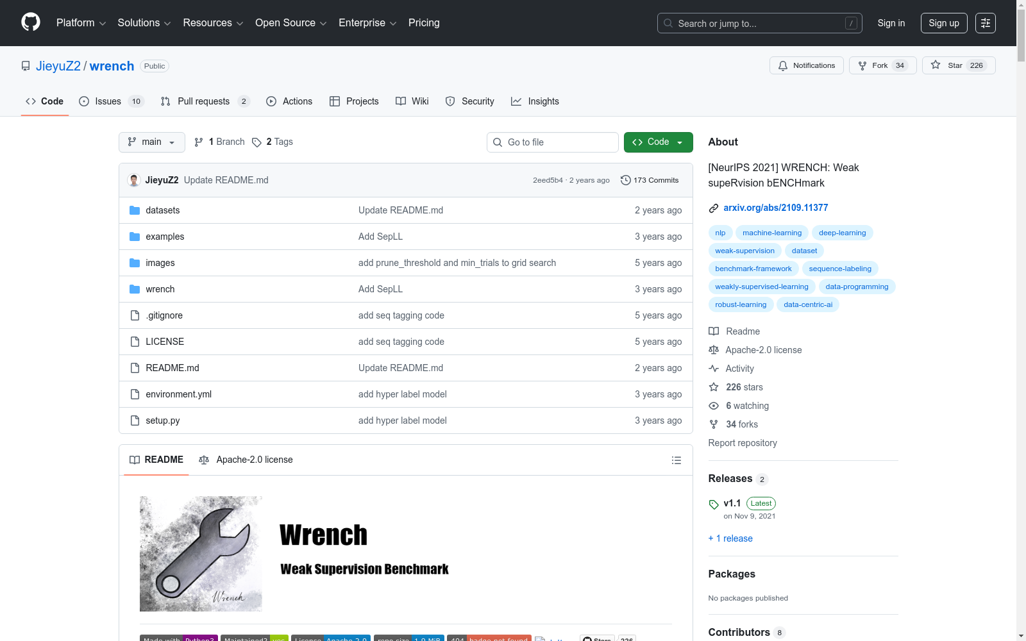Open the Pull requests tab

(x=205, y=101)
